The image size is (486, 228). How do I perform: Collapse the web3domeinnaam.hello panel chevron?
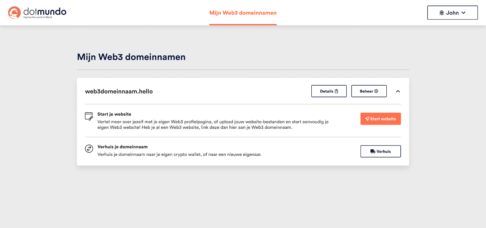(x=398, y=91)
